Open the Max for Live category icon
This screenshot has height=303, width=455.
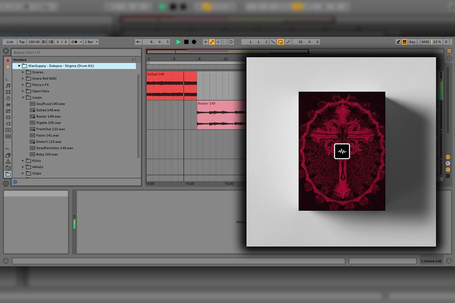[8, 117]
